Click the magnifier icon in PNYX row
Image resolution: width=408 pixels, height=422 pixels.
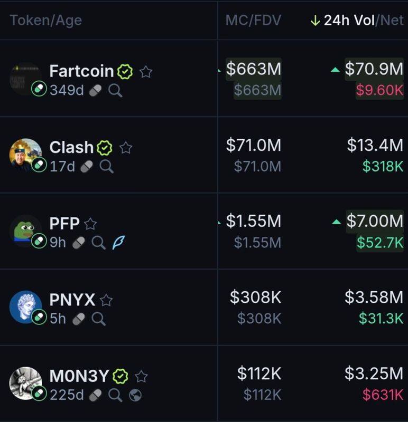coord(98,319)
